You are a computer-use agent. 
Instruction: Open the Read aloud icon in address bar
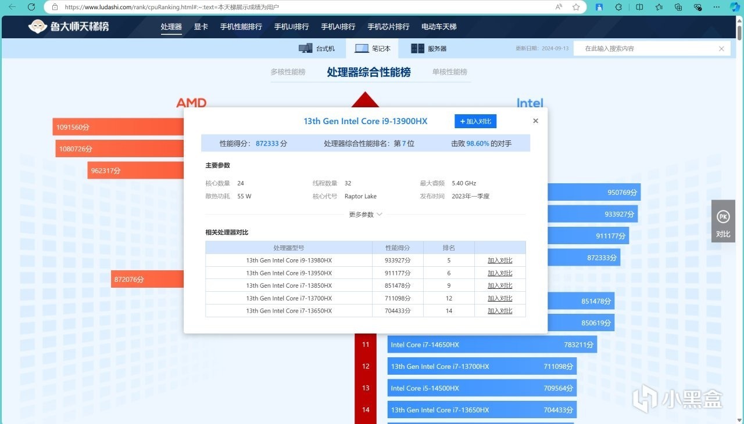point(559,7)
